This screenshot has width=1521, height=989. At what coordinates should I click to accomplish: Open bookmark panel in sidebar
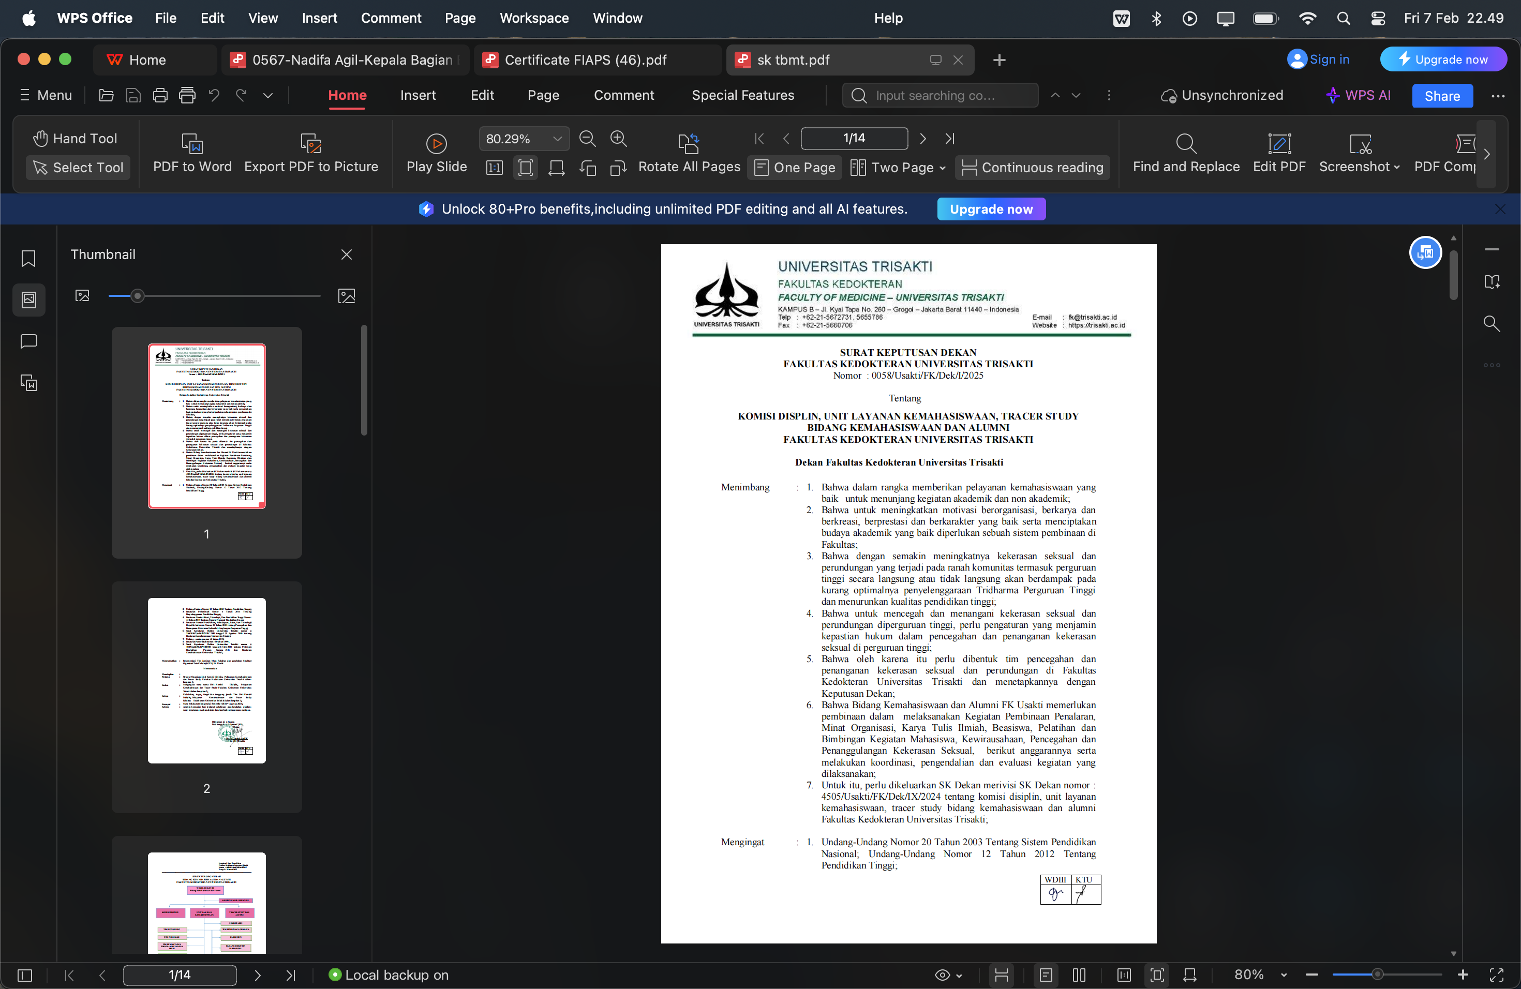pos(28,258)
